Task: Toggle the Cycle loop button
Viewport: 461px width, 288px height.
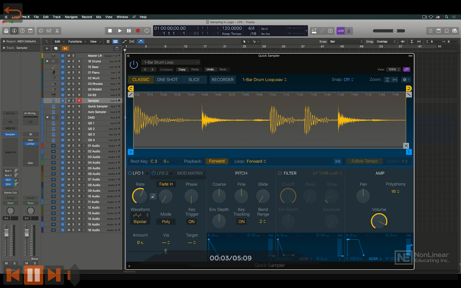Action: (147, 31)
